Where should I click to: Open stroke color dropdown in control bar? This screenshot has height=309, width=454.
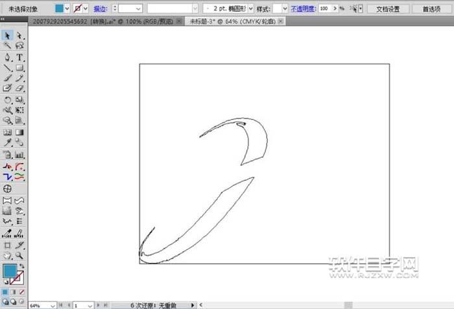pyautogui.click(x=86, y=8)
